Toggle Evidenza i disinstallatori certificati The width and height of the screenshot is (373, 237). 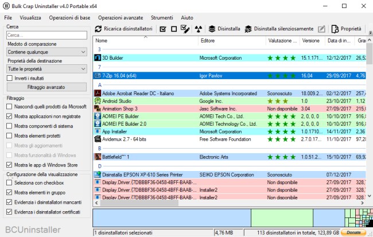tap(9, 212)
